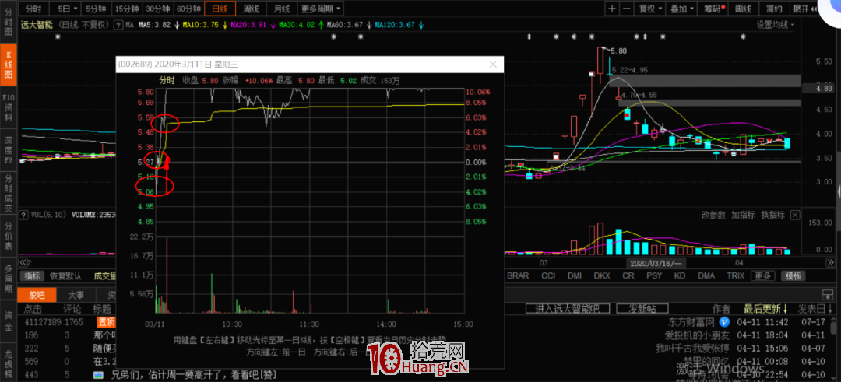Viewport: 841px width, 382px height.
Task: Click 改参数 to edit indicator parameters
Action: [x=713, y=214]
